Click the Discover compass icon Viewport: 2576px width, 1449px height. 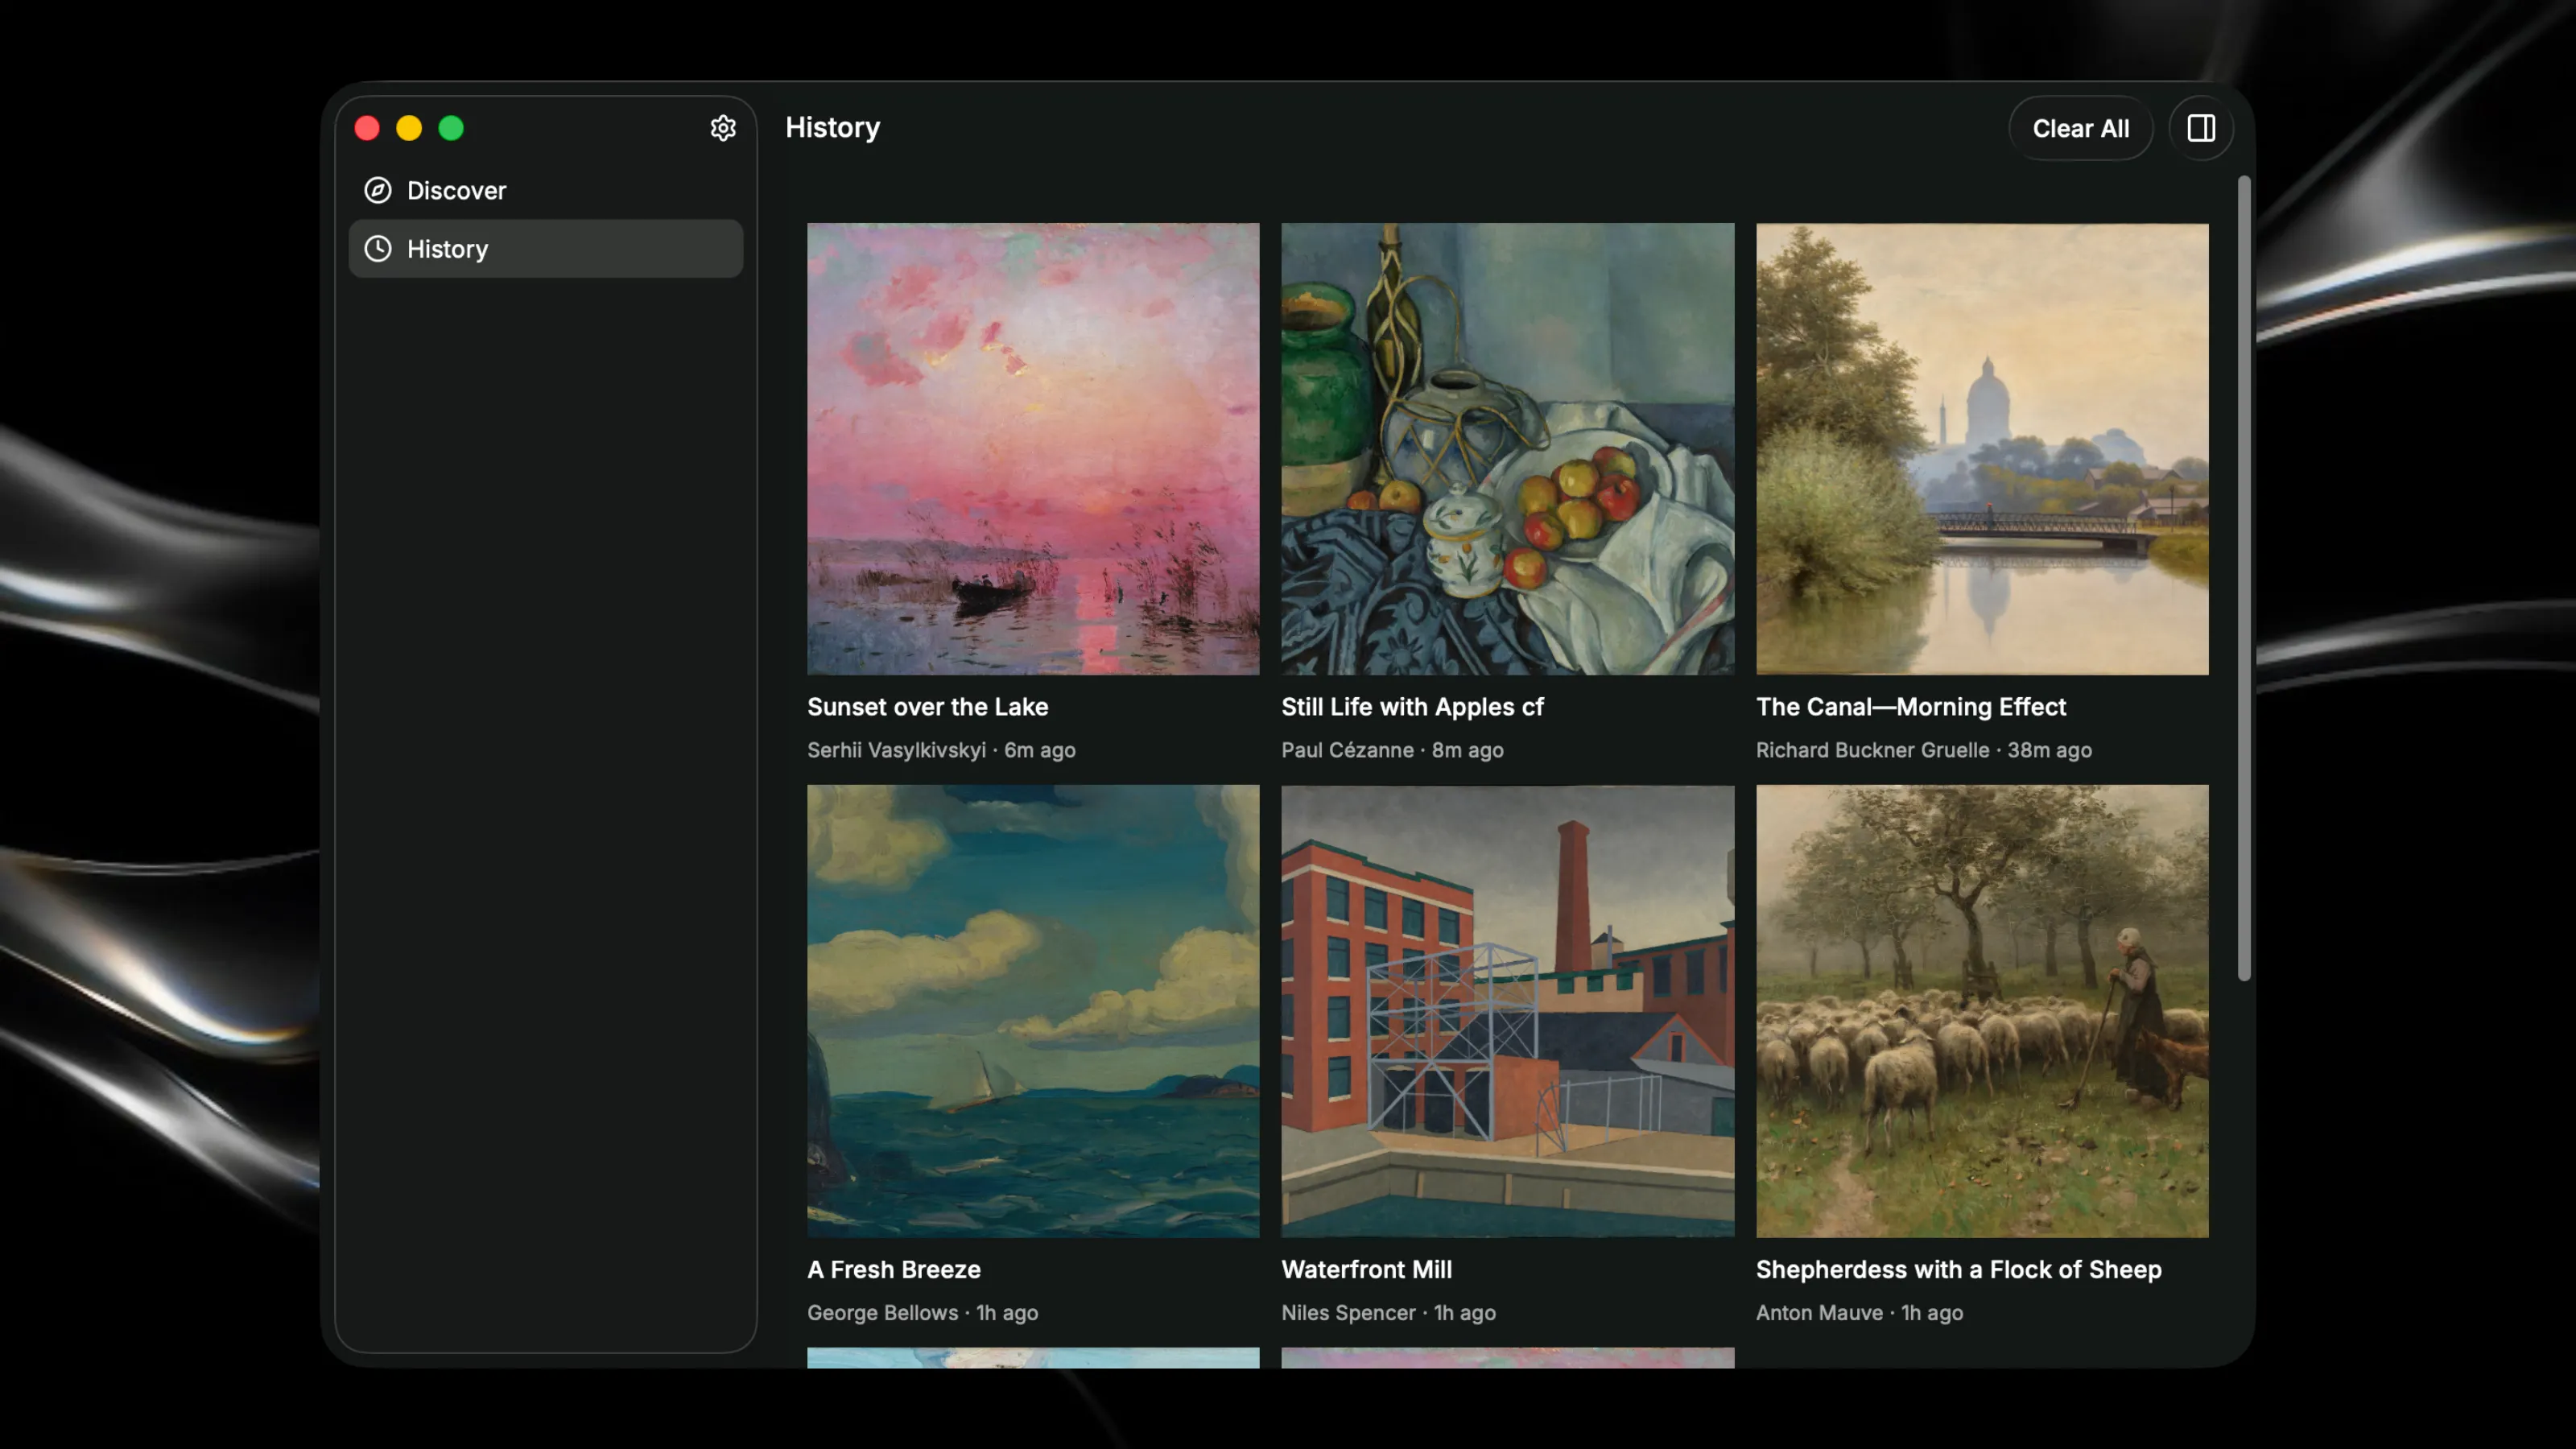pyautogui.click(x=378, y=190)
